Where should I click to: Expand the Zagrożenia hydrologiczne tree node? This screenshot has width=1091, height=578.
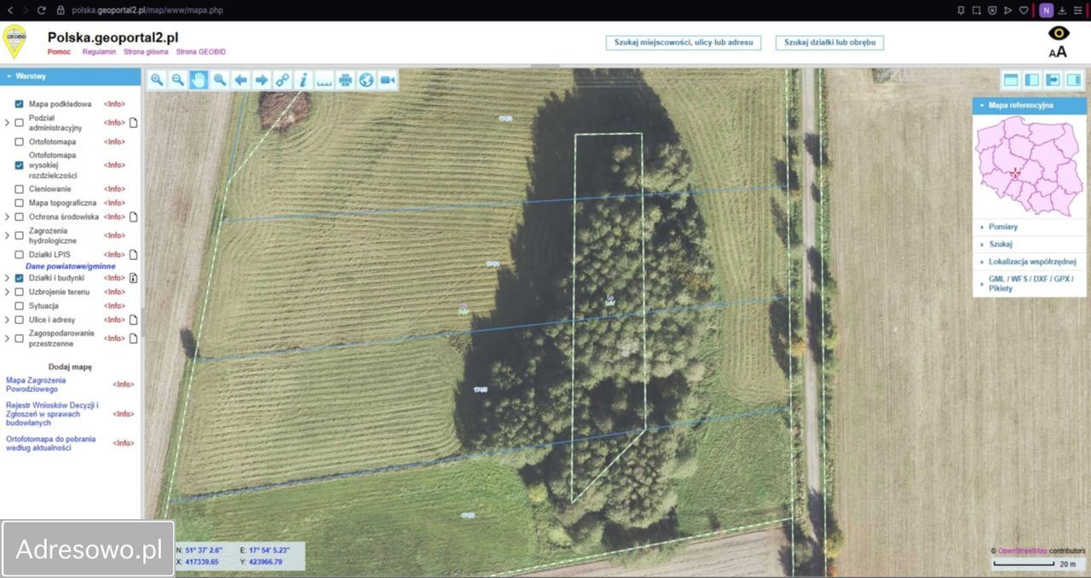(8, 235)
